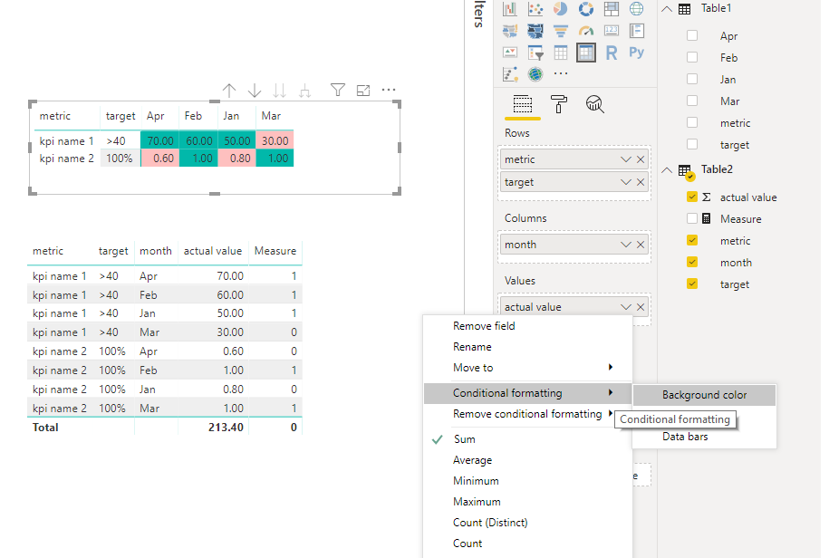Select the R script visual
Viewport: 829px width, 558px height.
pyautogui.click(x=612, y=53)
